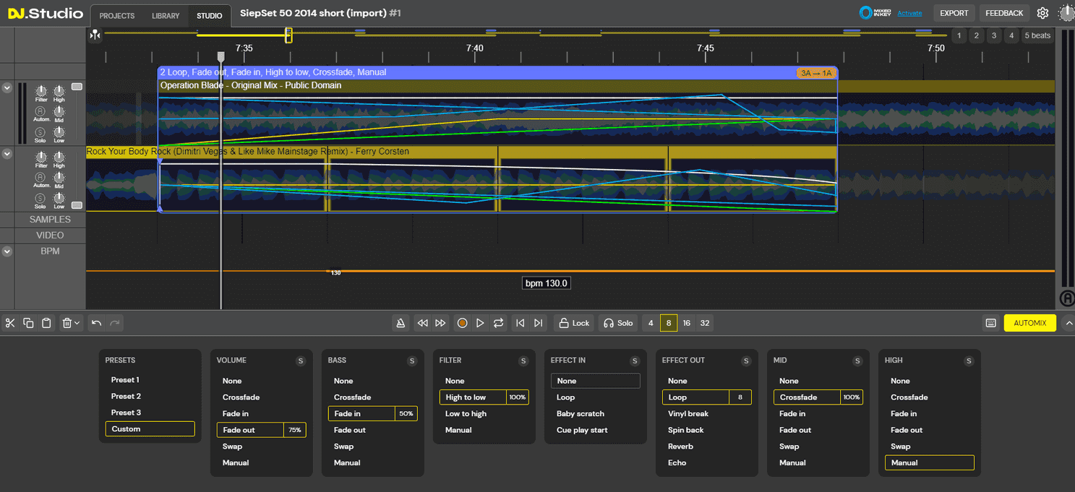1075x492 pixels.
Task: Enable Autom. on the second track
Action: pos(41,178)
